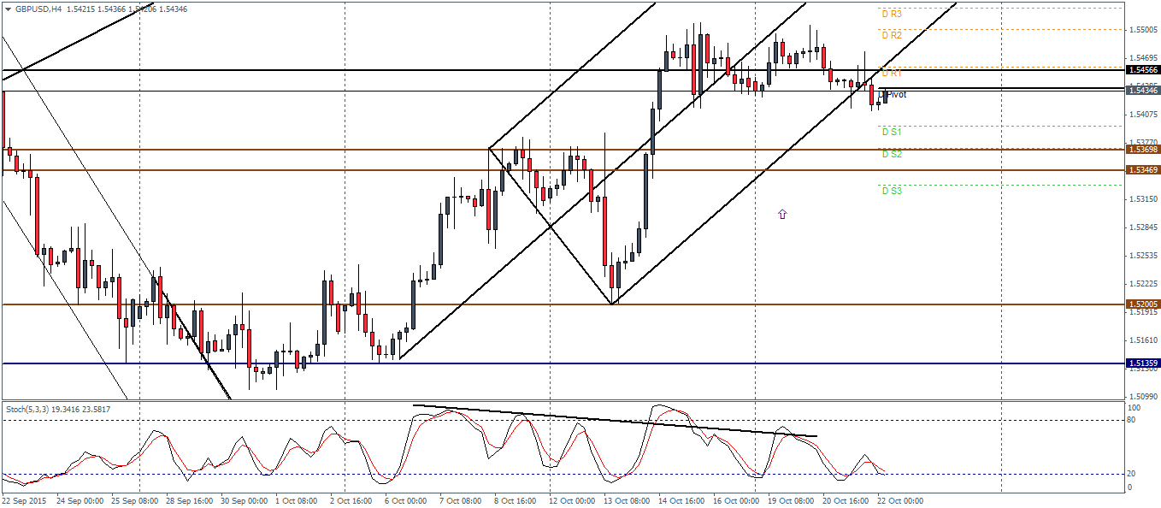Click the purple up arrow marker

781,214
